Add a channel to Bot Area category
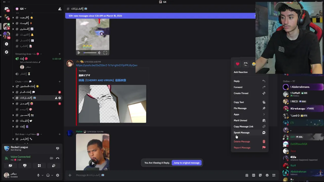The image size is (324, 182). (x=59, y=134)
